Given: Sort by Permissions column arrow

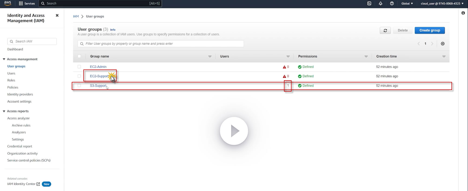Looking at the screenshot, I should [x=366, y=56].
